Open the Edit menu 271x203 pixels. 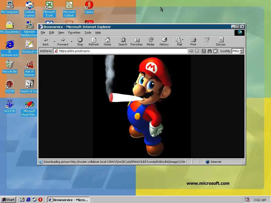pyautogui.click(x=52, y=33)
